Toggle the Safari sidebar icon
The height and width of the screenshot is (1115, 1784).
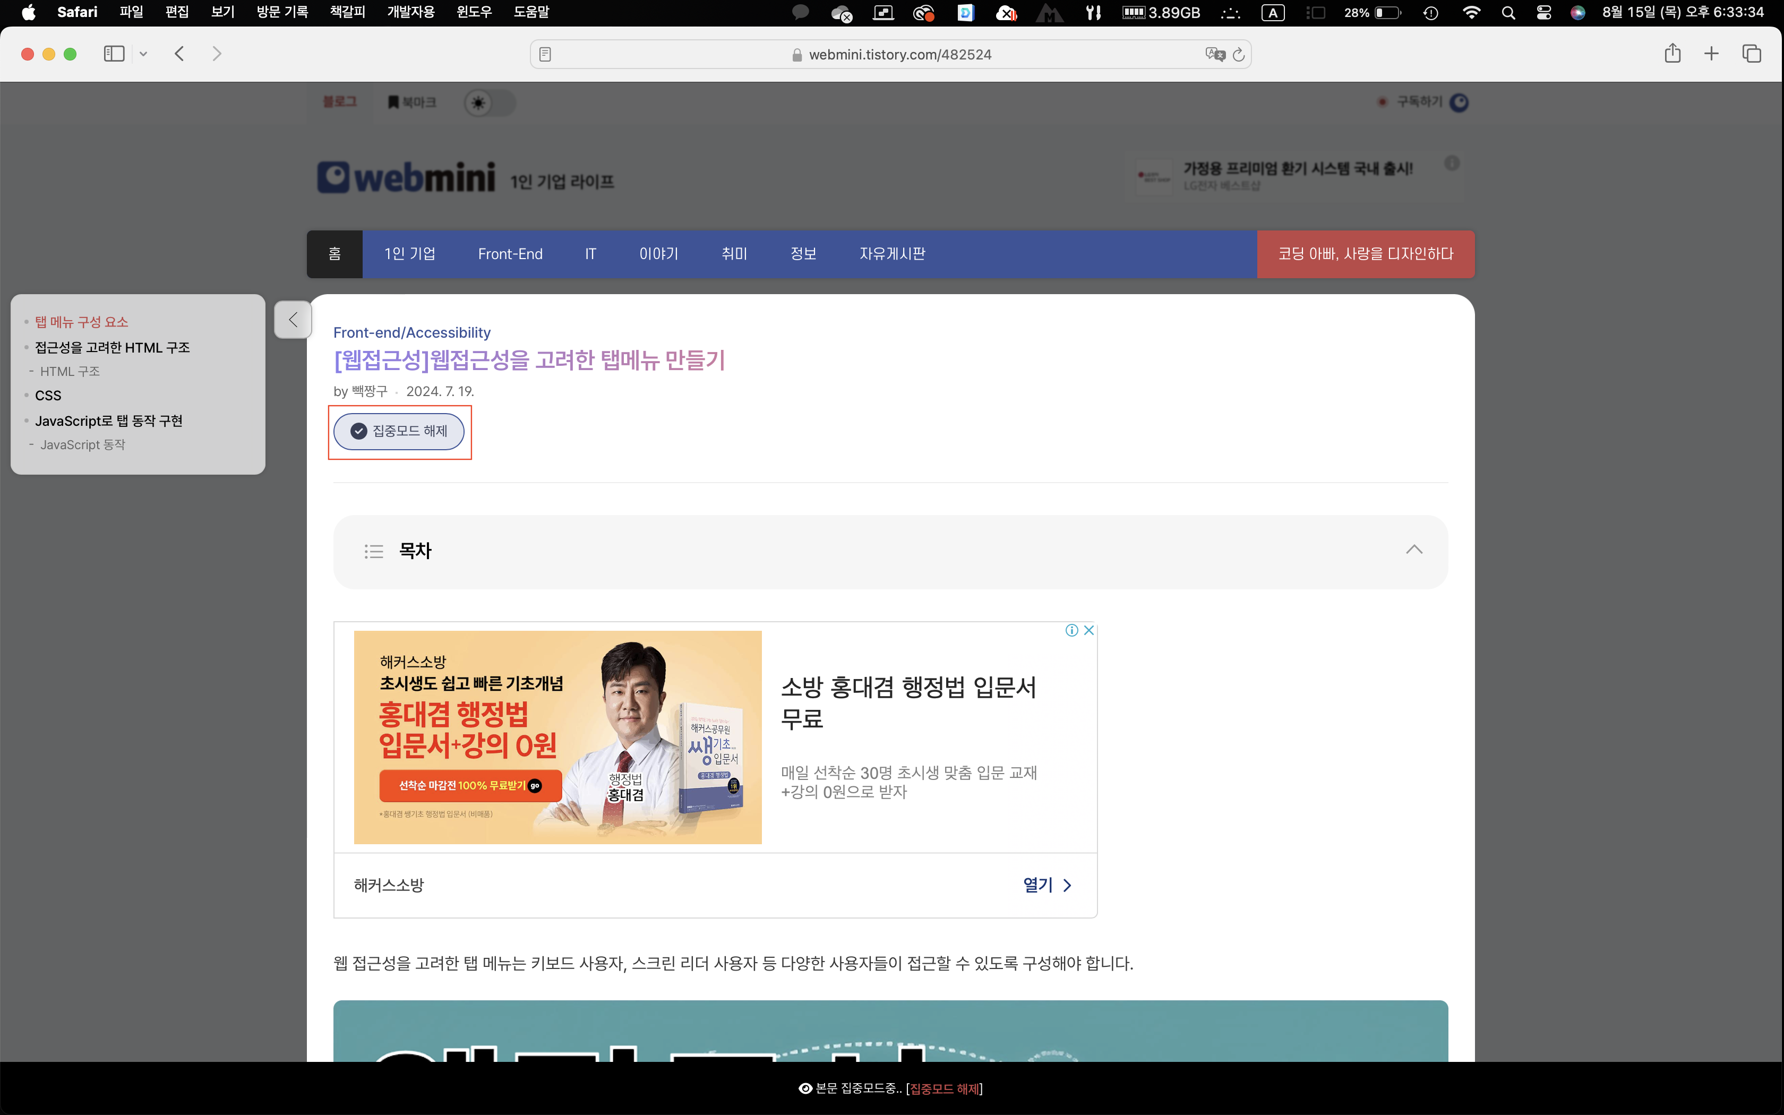point(114,54)
